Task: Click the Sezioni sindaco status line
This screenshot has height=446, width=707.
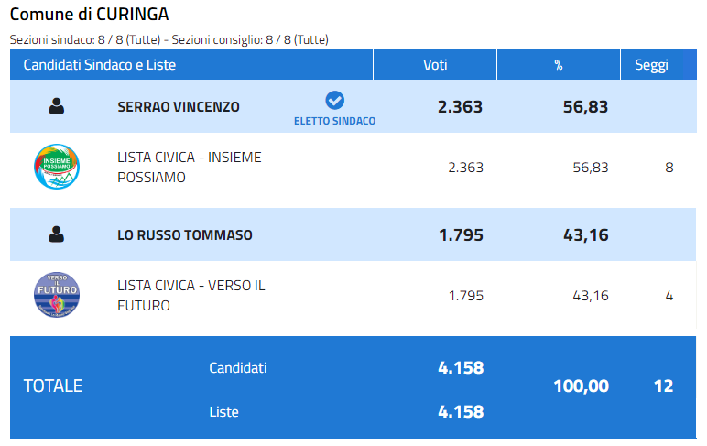Action: 169,39
